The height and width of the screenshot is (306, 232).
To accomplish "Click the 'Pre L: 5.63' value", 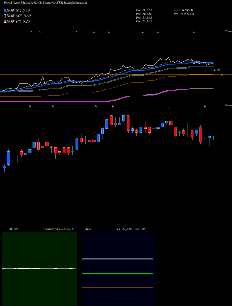I will (144, 18).
